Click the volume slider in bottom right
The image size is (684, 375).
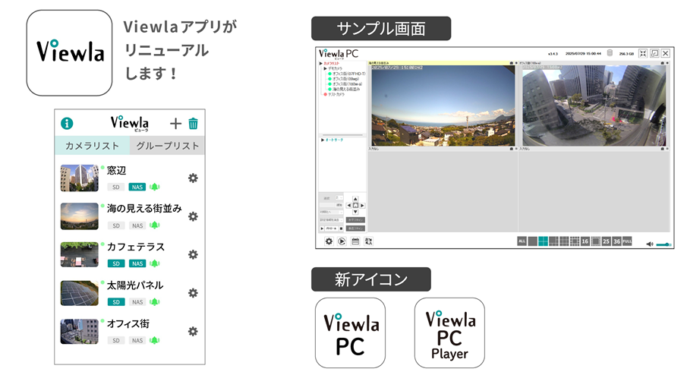[664, 244]
